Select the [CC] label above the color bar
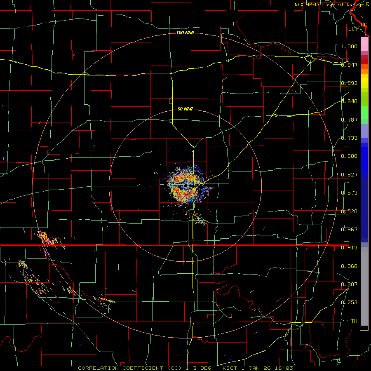The image size is (371, 371). [x=352, y=28]
